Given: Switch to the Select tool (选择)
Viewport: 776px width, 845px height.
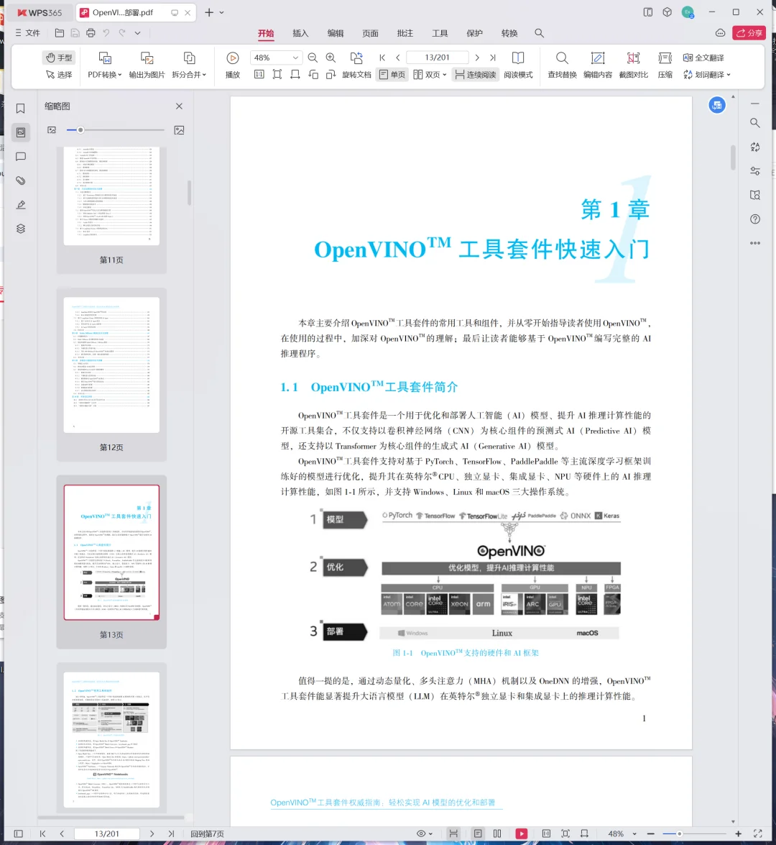Looking at the screenshot, I should tap(59, 74).
